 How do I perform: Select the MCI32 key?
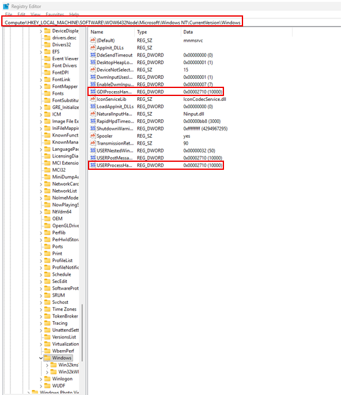click(x=58, y=170)
